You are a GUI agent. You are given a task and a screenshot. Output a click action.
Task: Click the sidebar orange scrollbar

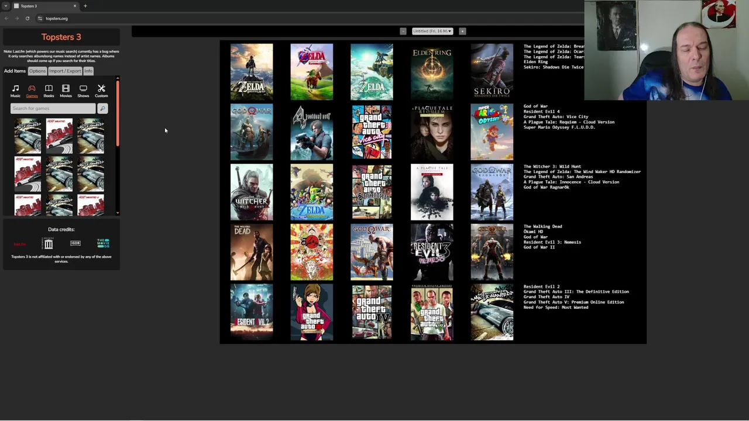118,113
